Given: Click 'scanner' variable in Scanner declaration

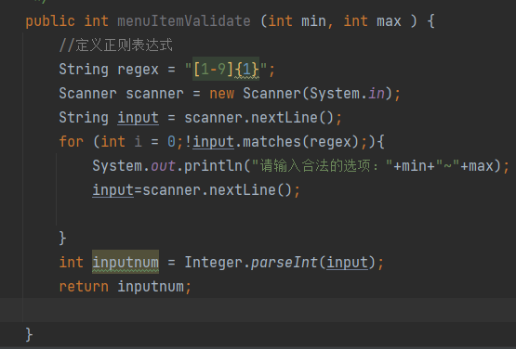Looking at the screenshot, I should pyautogui.click(x=154, y=94).
